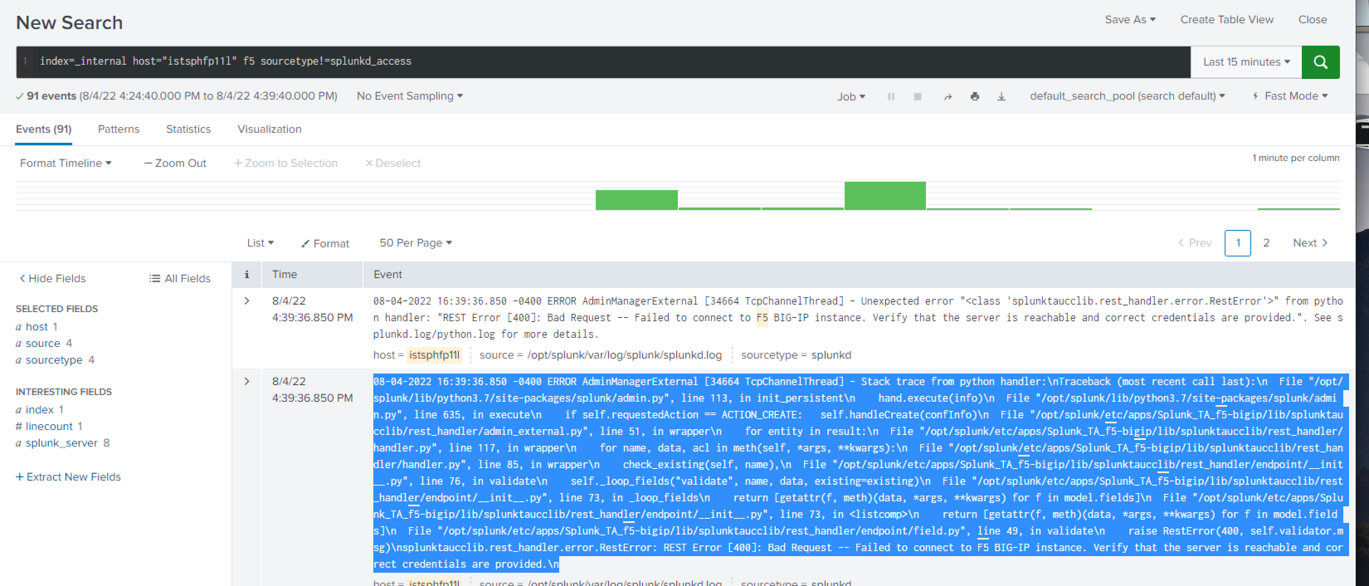The width and height of the screenshot is (1369, 586).
Task: Switch to the Statistics tab
Action: pos(188,129)
